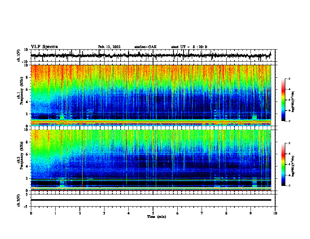Click the "6" kHz tick on ch.1 spectrogram
The width and height of the screenshot is (310, 239).
(x=27, y=90)
